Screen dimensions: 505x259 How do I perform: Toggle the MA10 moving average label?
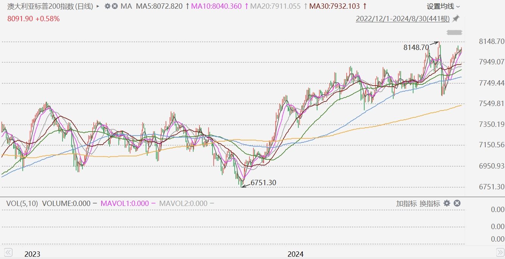(x=216, y=6)
